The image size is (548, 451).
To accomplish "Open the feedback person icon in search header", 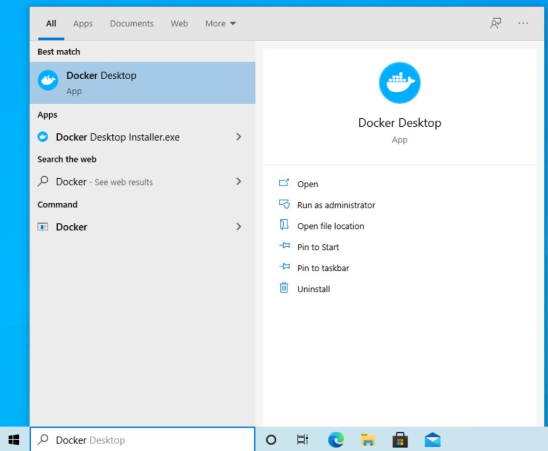I will point(495,24).
